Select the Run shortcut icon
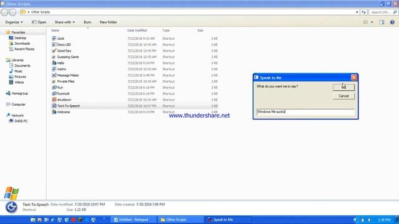Screen dimensions: 399x224 pyautogui.click(x=54, y=88)
